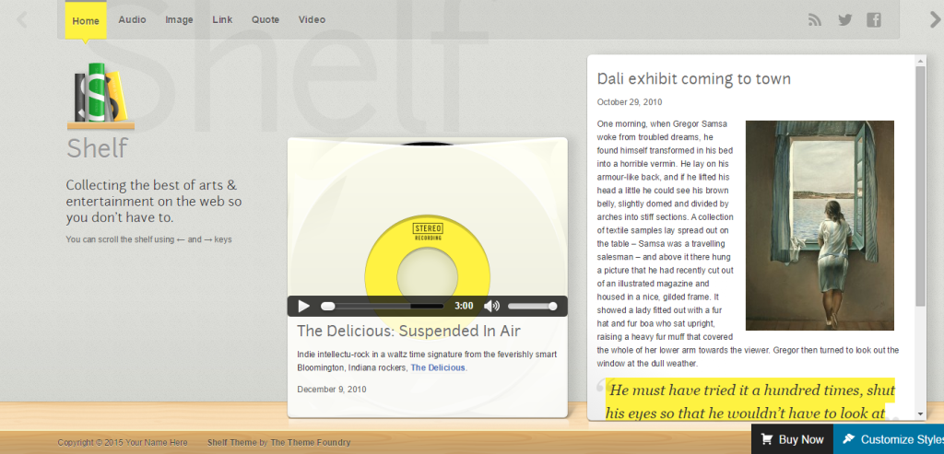Viewport: 944px width, 454px height.
Task: Open the Twitter icon link
Action: [844, 20]
